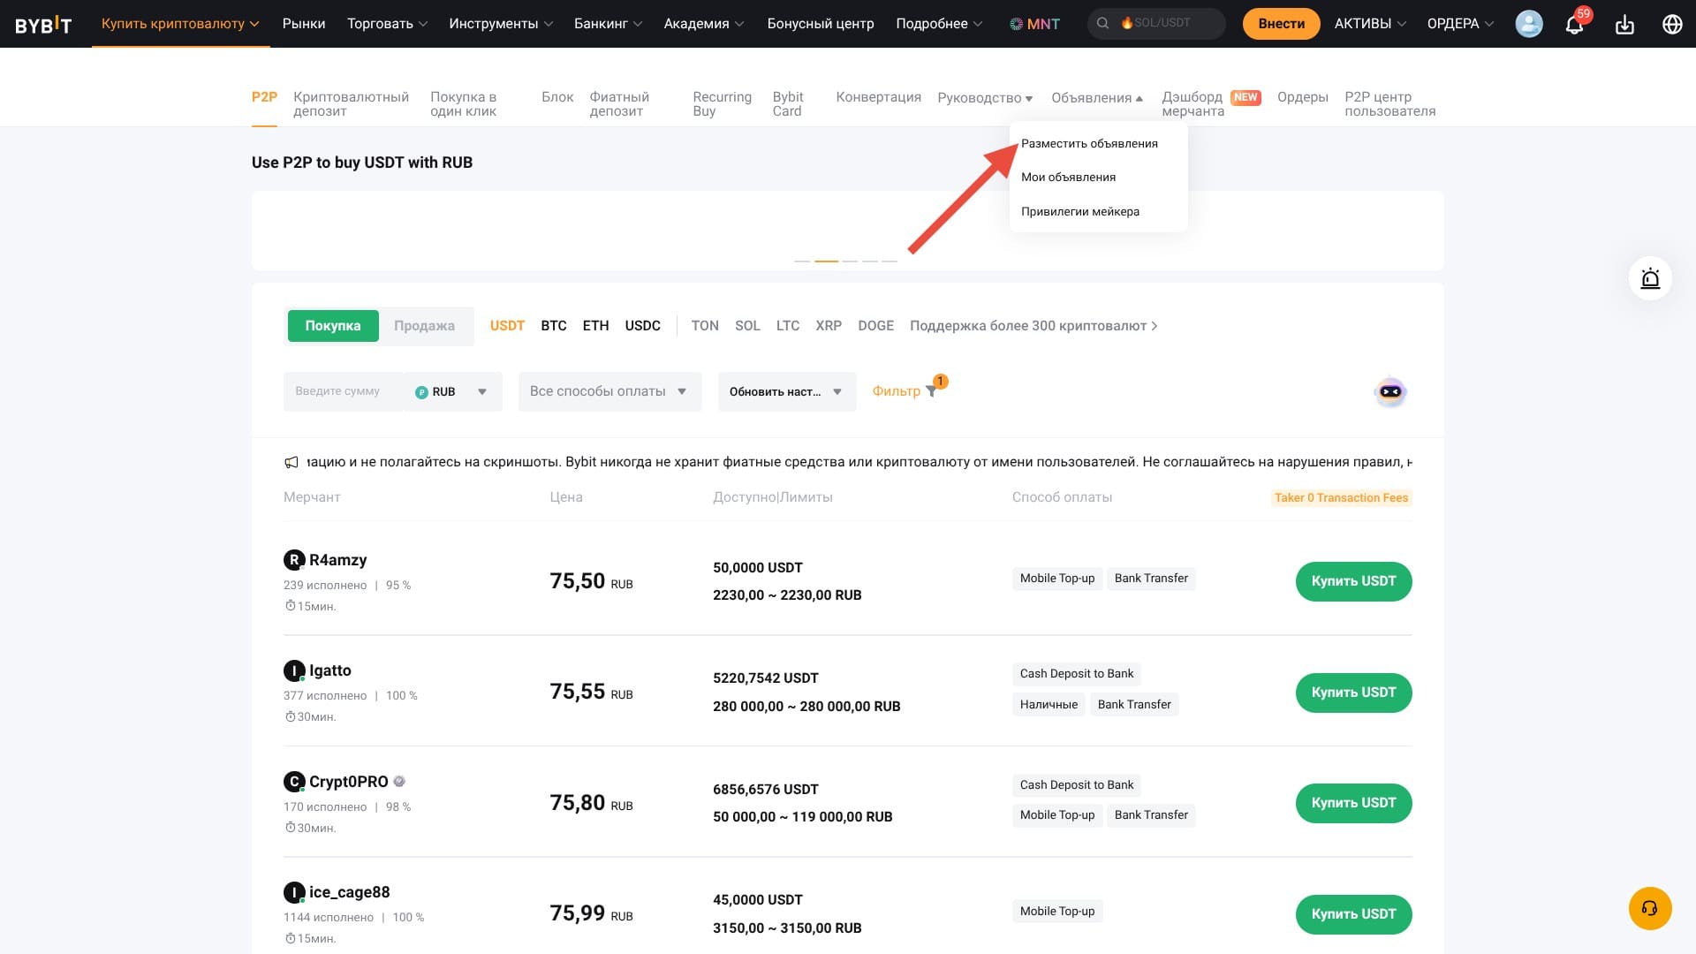Viewport: 1696px width, 954px height.
Task: Click the SOL/USDT search field
Action: point(1156,23)
